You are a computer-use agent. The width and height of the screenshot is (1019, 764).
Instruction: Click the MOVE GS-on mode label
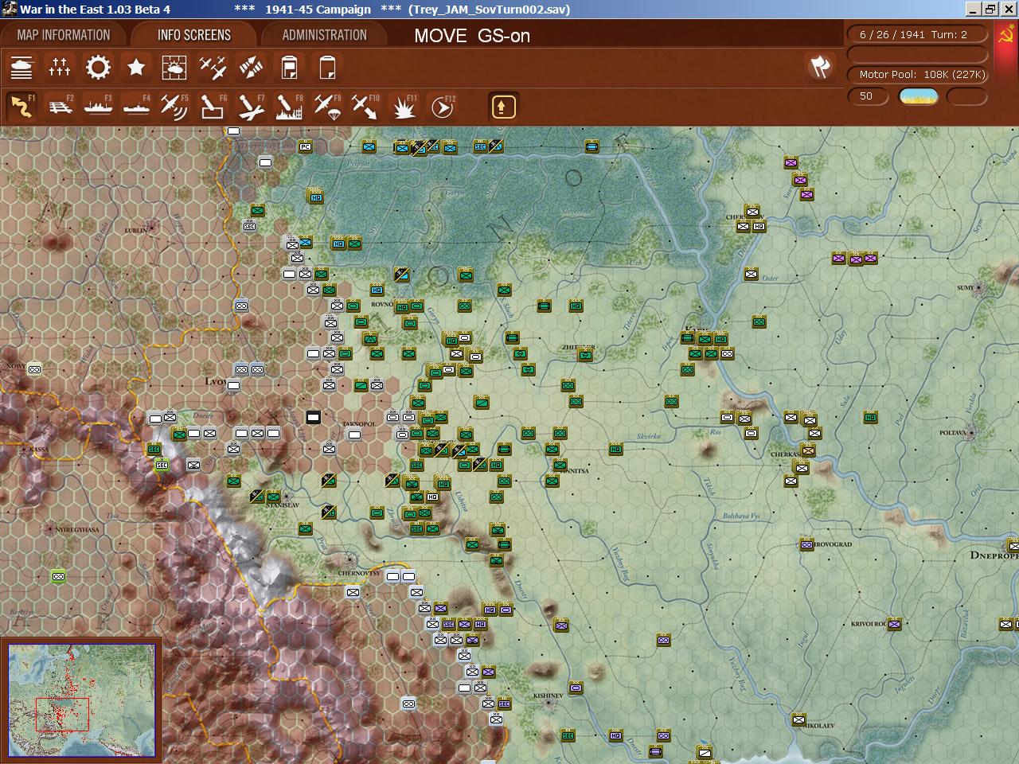pyautogui.click(x=472, y=36)
